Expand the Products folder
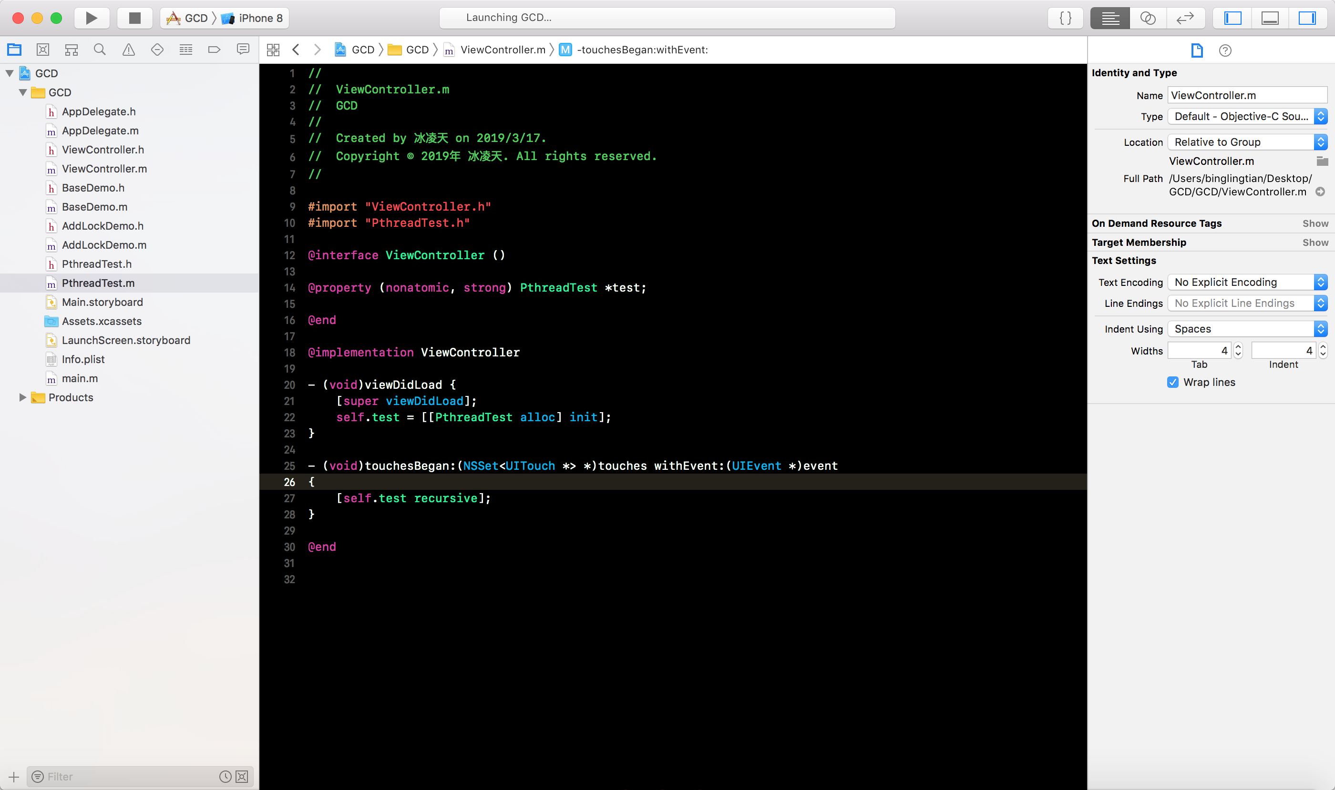 [23, 398]
